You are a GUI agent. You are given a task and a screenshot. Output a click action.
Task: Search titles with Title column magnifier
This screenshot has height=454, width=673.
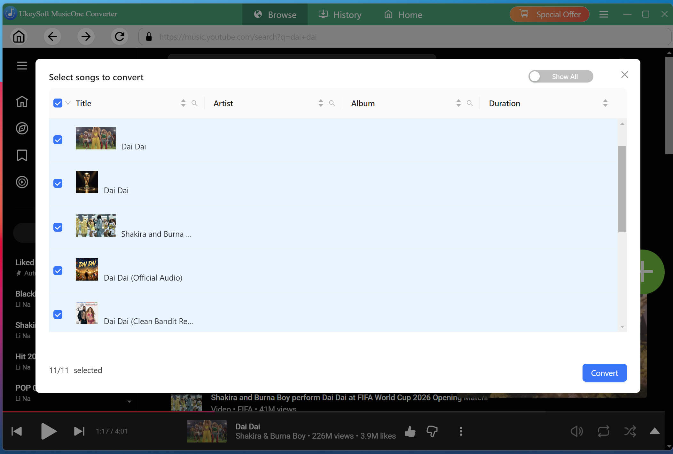tap(194, 103)
